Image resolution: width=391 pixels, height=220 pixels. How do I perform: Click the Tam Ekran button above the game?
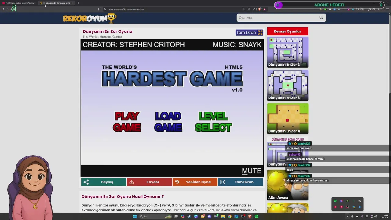249,32
